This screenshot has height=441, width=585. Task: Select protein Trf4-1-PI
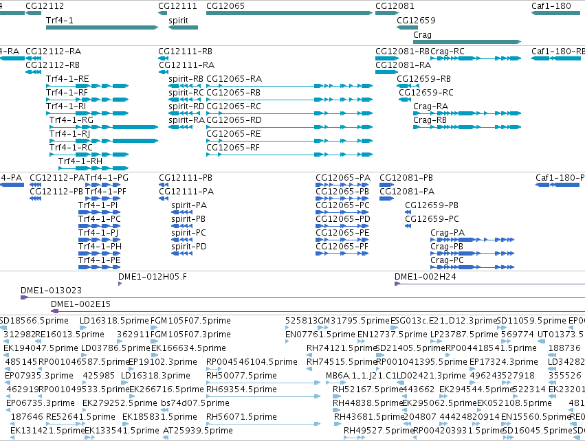(x=99, y=212)
